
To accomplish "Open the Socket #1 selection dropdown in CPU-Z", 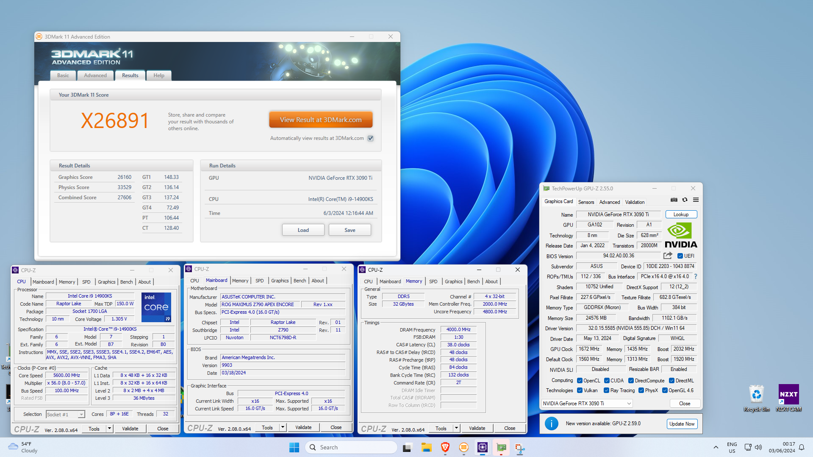I will coord(81,415).
